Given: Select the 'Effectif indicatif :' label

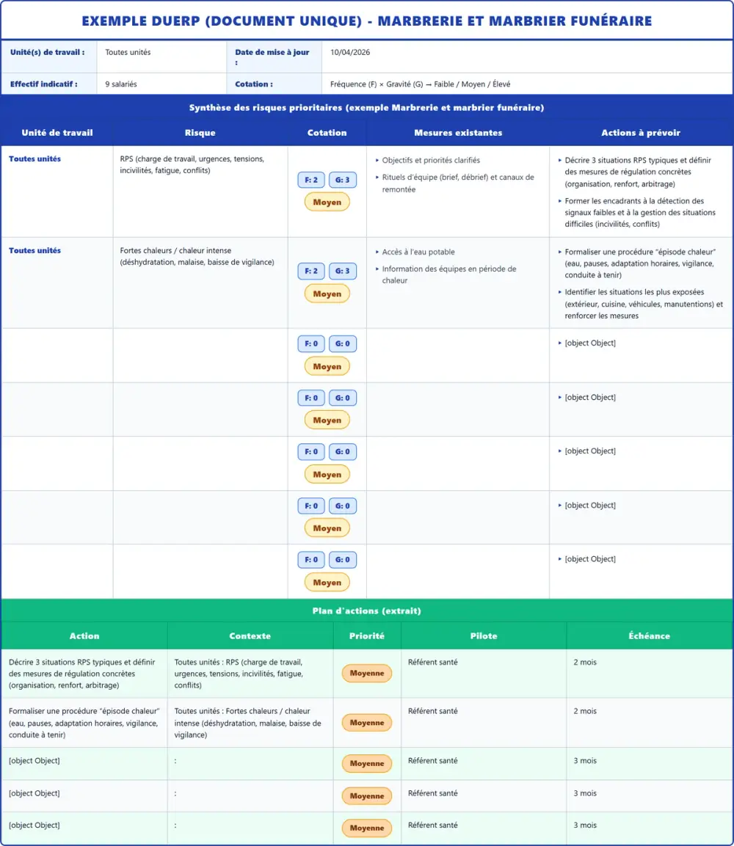Looking at the screenshot, I should (x=44, y=84).
